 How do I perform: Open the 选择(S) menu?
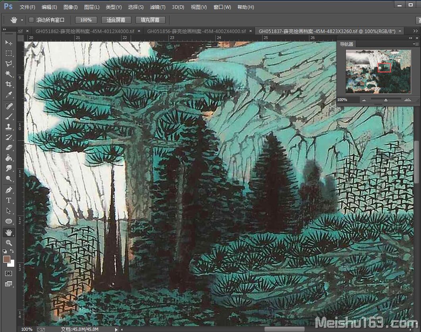pos(135,7)
